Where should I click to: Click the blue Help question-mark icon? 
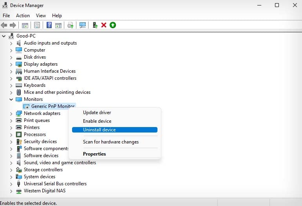[x=49, y=25]
